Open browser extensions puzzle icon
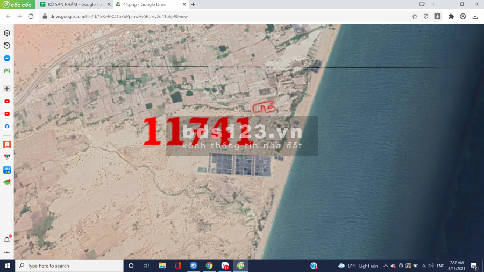The image size is (484, 272). 451,16
